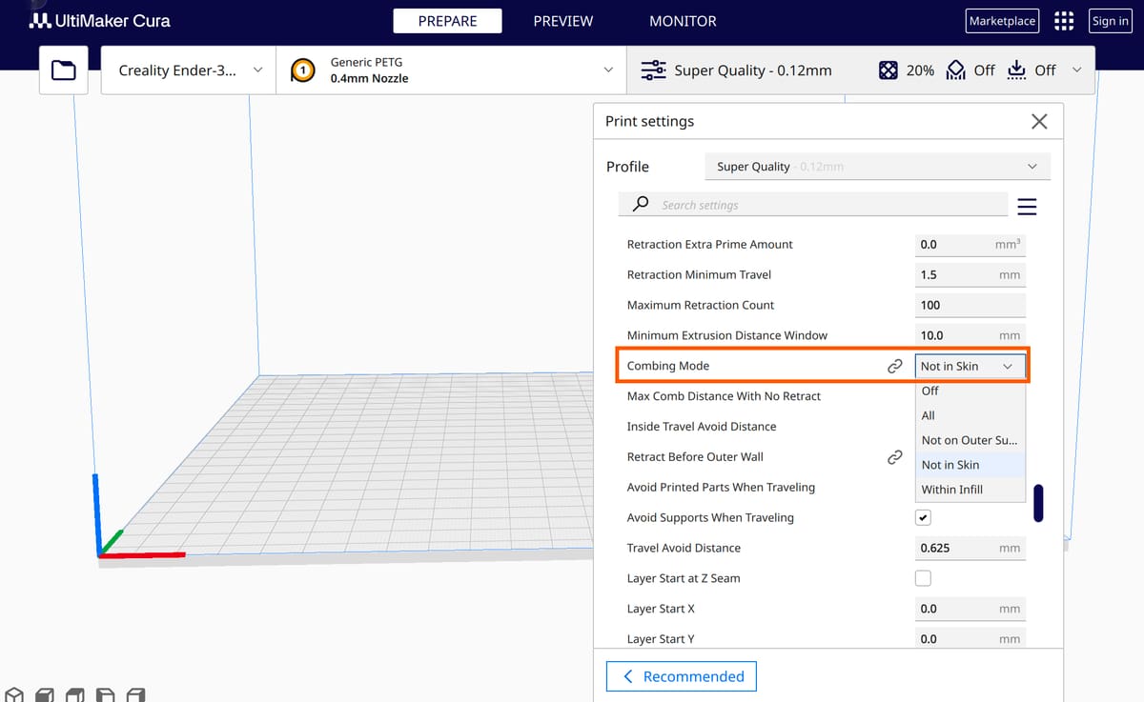This screenshot has width=1144, height=702.
Task: Switch to the PREVIEW tab
Action: (x=563, y=21)
